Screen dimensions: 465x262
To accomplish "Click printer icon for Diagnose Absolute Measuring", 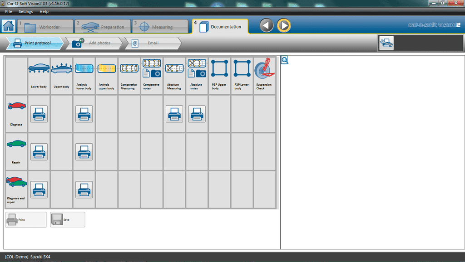I will tap(174, 114).
